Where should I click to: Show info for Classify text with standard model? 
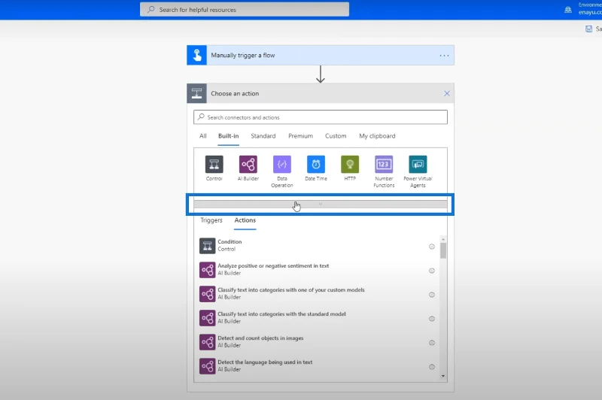tap(431, 319)
